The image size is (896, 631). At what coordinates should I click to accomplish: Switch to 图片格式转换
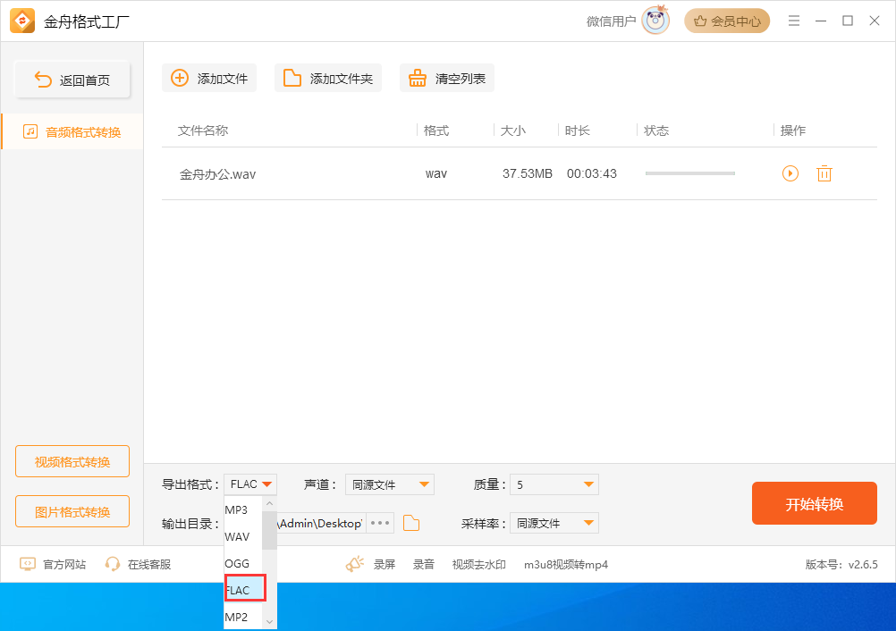(x=72, y=511)
